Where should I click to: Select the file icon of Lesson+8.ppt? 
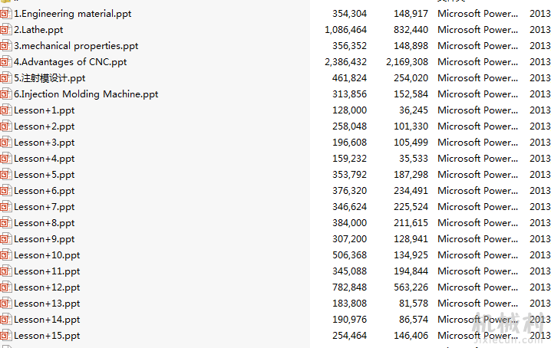pyautogui.click(x=6, y=223)
